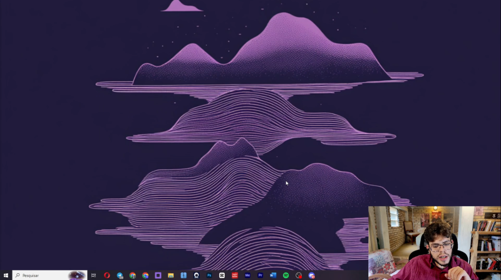Click the search highlights image in search box
This screenshot has height=280, width=501.
[76, 275]
